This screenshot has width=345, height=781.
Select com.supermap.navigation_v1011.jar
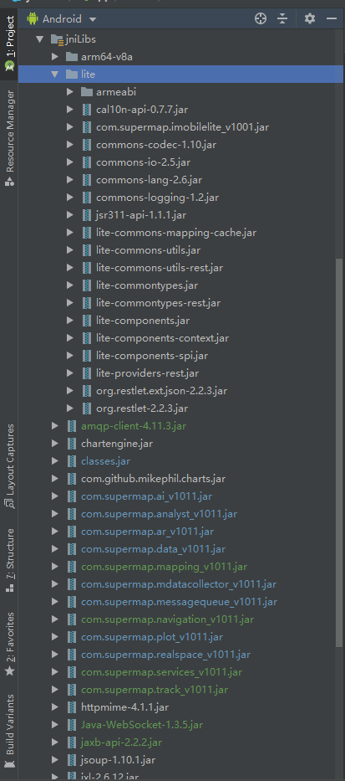(168, 619)
